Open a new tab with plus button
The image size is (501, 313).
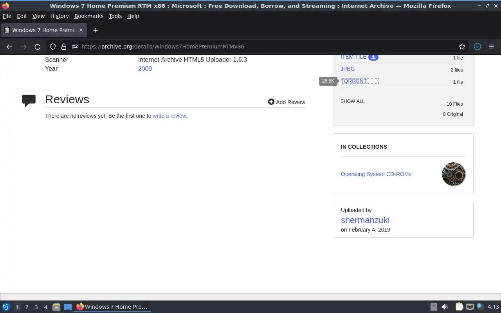[x=96, y=30]
